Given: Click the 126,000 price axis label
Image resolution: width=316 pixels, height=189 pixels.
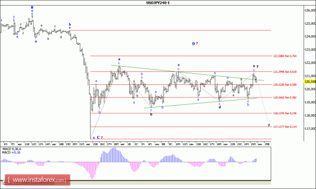Looking at the screenshot, I should pyautogui.click(x=310, y=10).
